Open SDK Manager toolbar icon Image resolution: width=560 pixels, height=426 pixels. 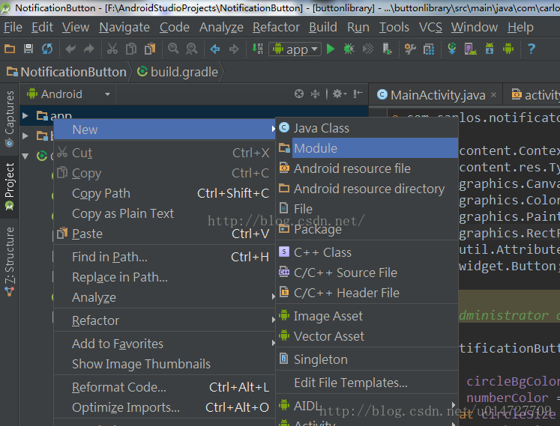(x=490, y=49)
